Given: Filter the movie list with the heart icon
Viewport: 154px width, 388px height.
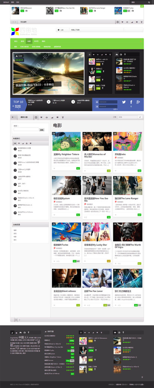Looking at the screenshot, I should 41,117.
